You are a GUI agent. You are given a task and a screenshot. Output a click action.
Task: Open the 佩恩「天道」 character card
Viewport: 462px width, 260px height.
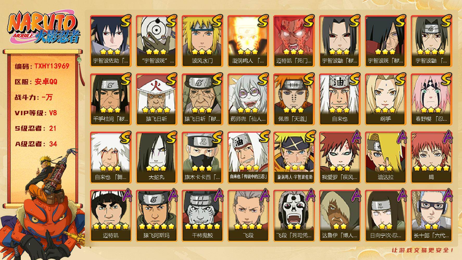294,99
